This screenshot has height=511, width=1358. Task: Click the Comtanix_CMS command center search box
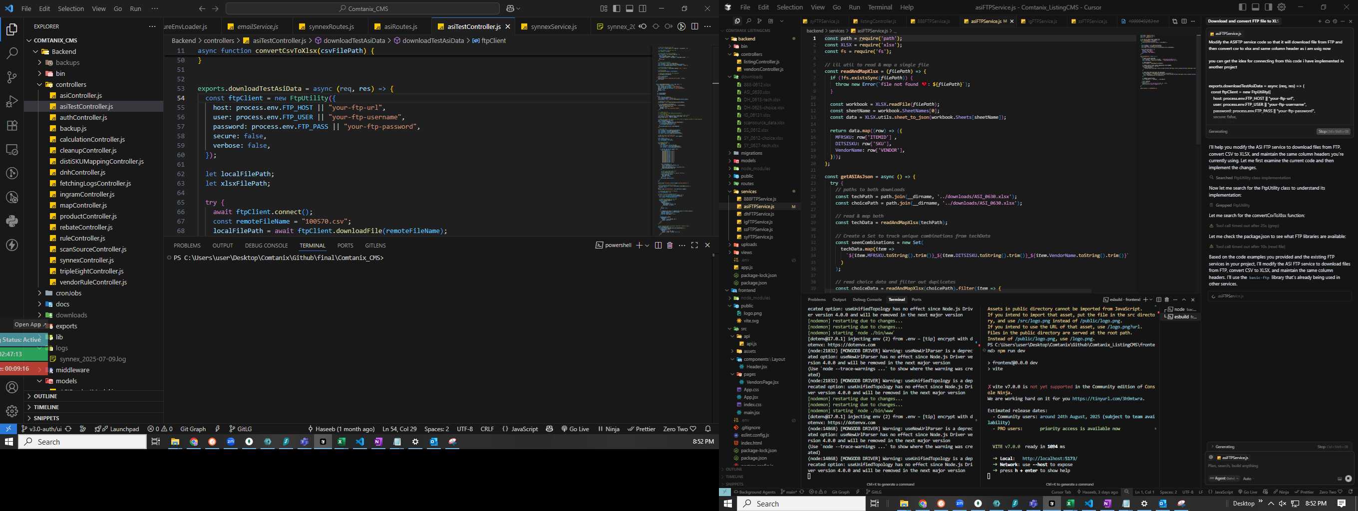point(362,8)
